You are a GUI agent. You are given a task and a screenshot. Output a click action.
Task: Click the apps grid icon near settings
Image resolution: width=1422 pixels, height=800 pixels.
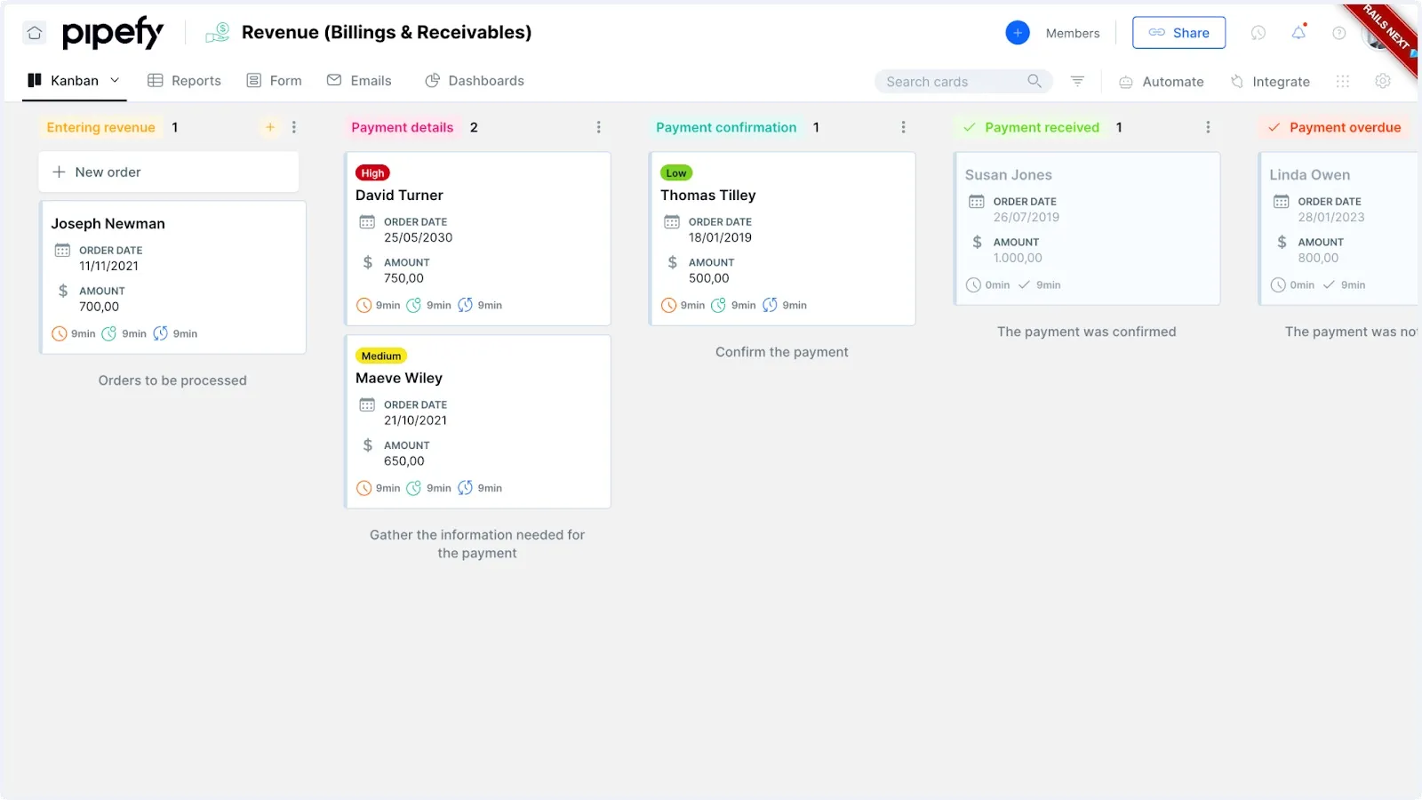[1342, 81]
